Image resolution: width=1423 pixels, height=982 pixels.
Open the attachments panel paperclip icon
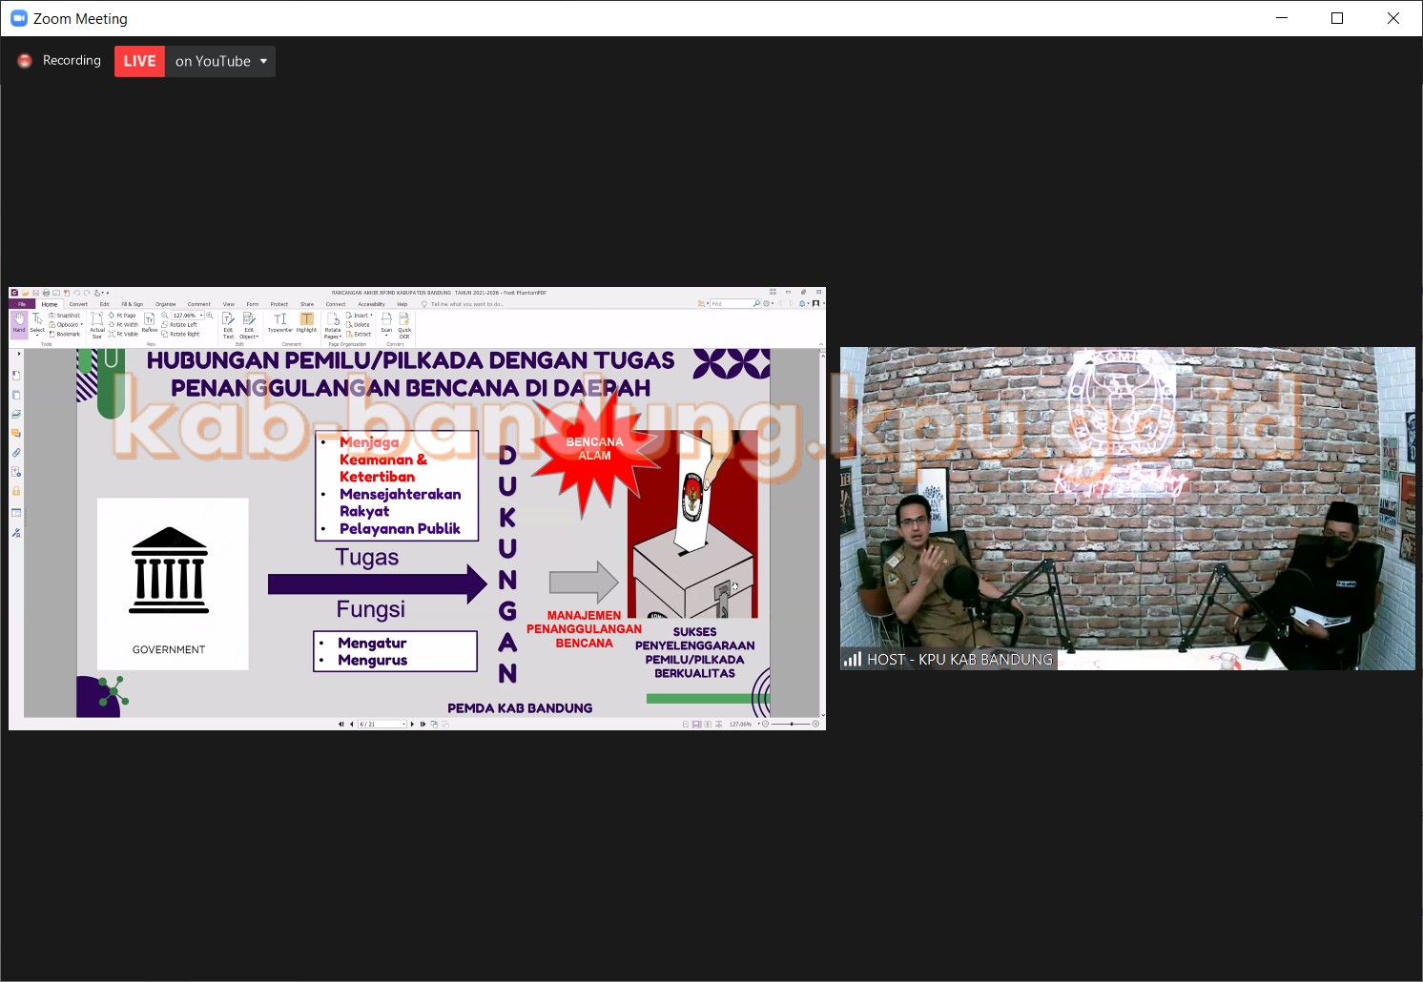[x=16, y=453]
